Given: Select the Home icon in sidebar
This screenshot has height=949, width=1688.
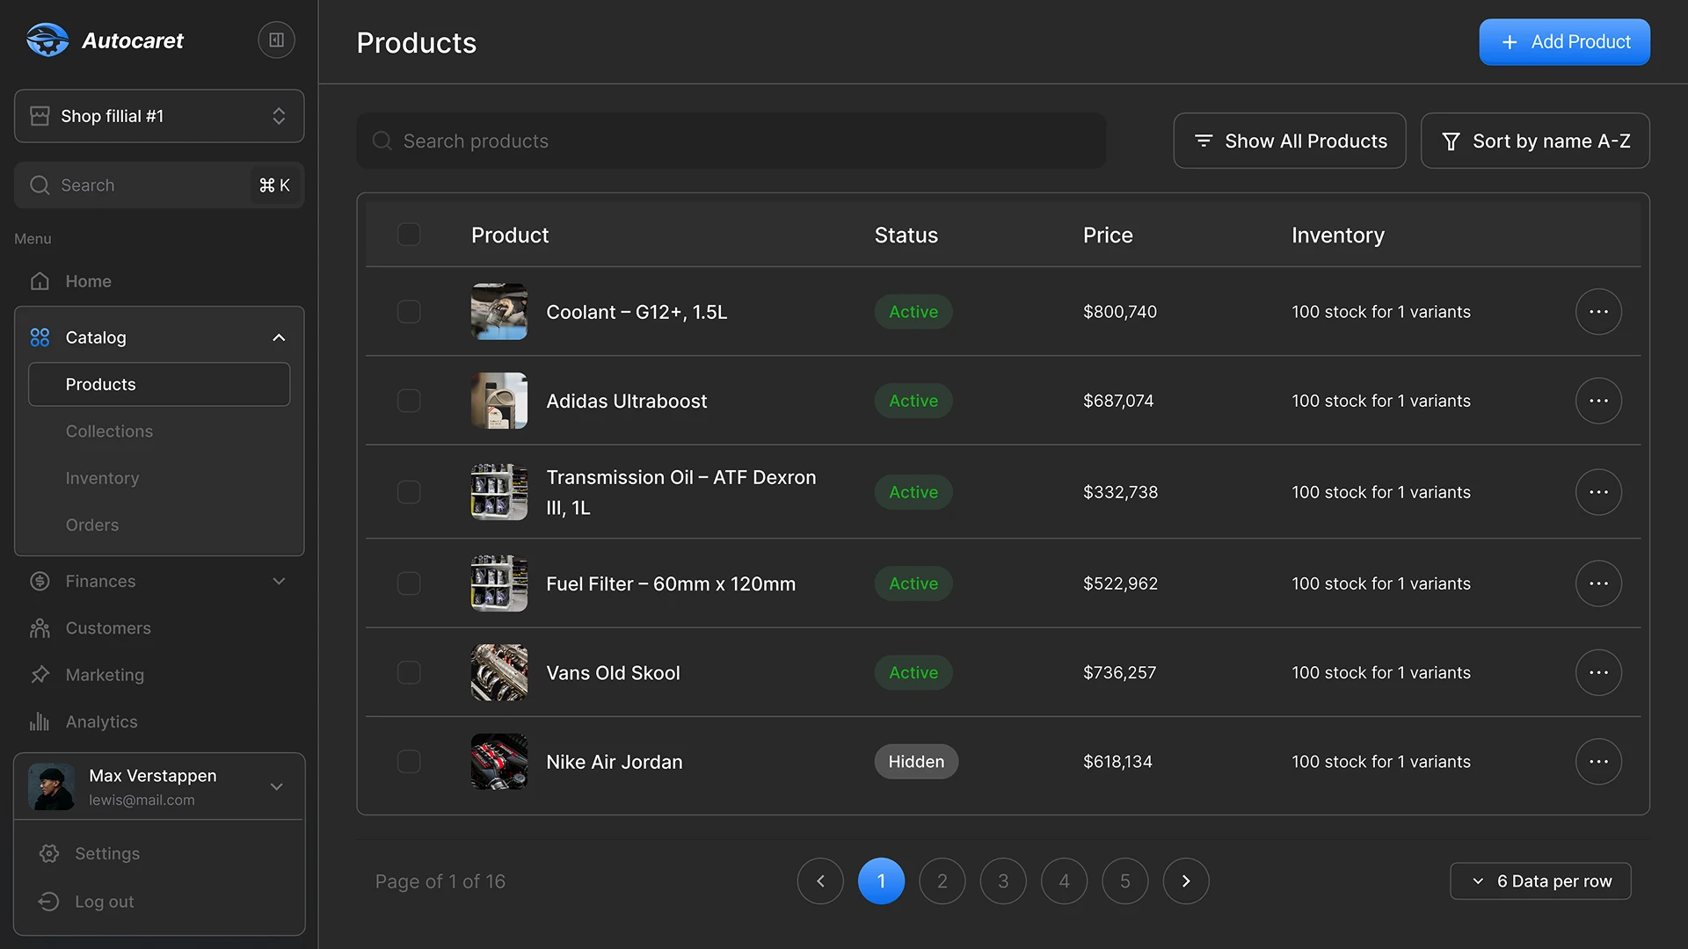Looking at the screenshot, I should (40, 280).
